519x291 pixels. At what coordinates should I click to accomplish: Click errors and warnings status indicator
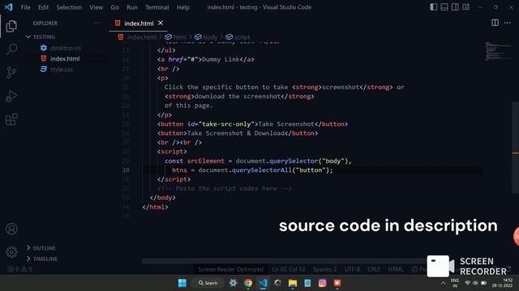coord(20,269)
